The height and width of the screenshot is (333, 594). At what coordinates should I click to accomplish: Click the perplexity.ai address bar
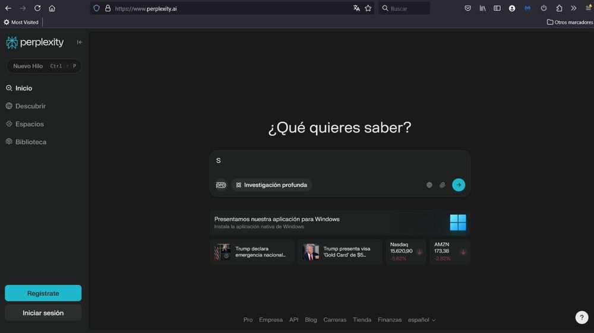[x=232, y=8]
